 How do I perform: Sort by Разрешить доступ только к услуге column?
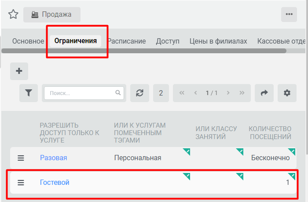click(x=70, y=132)
